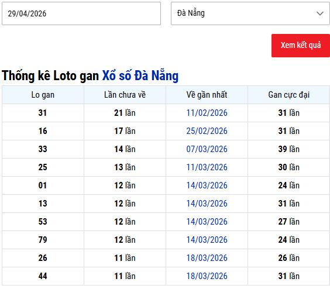The image size is (330, 289).
Task: Click the 39 lần cell
Action: click(289, 149)
